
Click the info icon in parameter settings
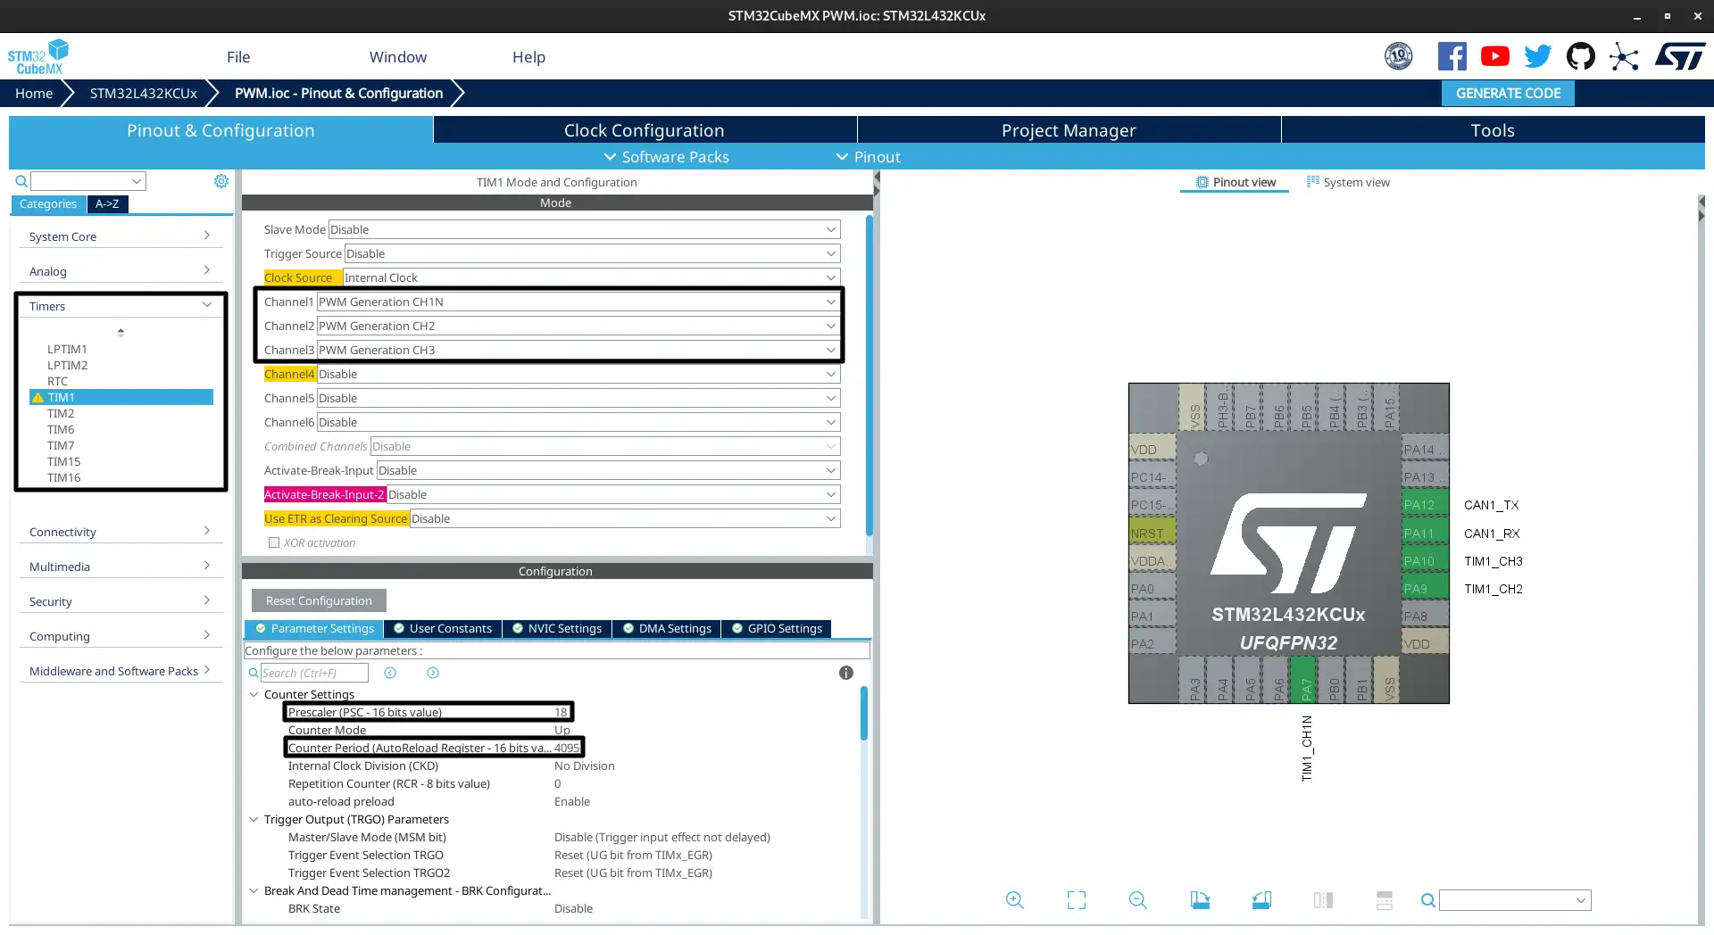[x=845, y=673]
